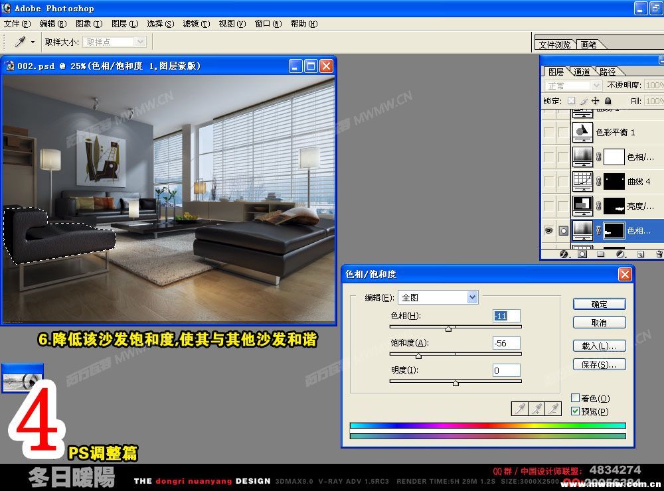Open the tool preset arrow beside eyedropper
The width and height of the screenshot is (664, 491).
33,42
